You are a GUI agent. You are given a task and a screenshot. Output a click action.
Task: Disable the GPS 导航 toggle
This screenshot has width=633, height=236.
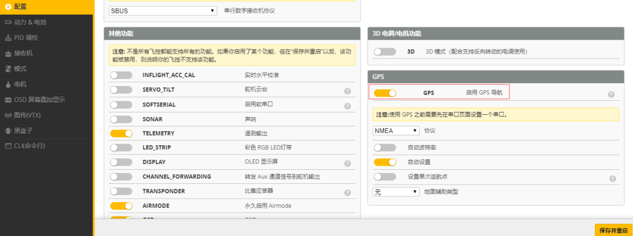click(x=384, y=93)
